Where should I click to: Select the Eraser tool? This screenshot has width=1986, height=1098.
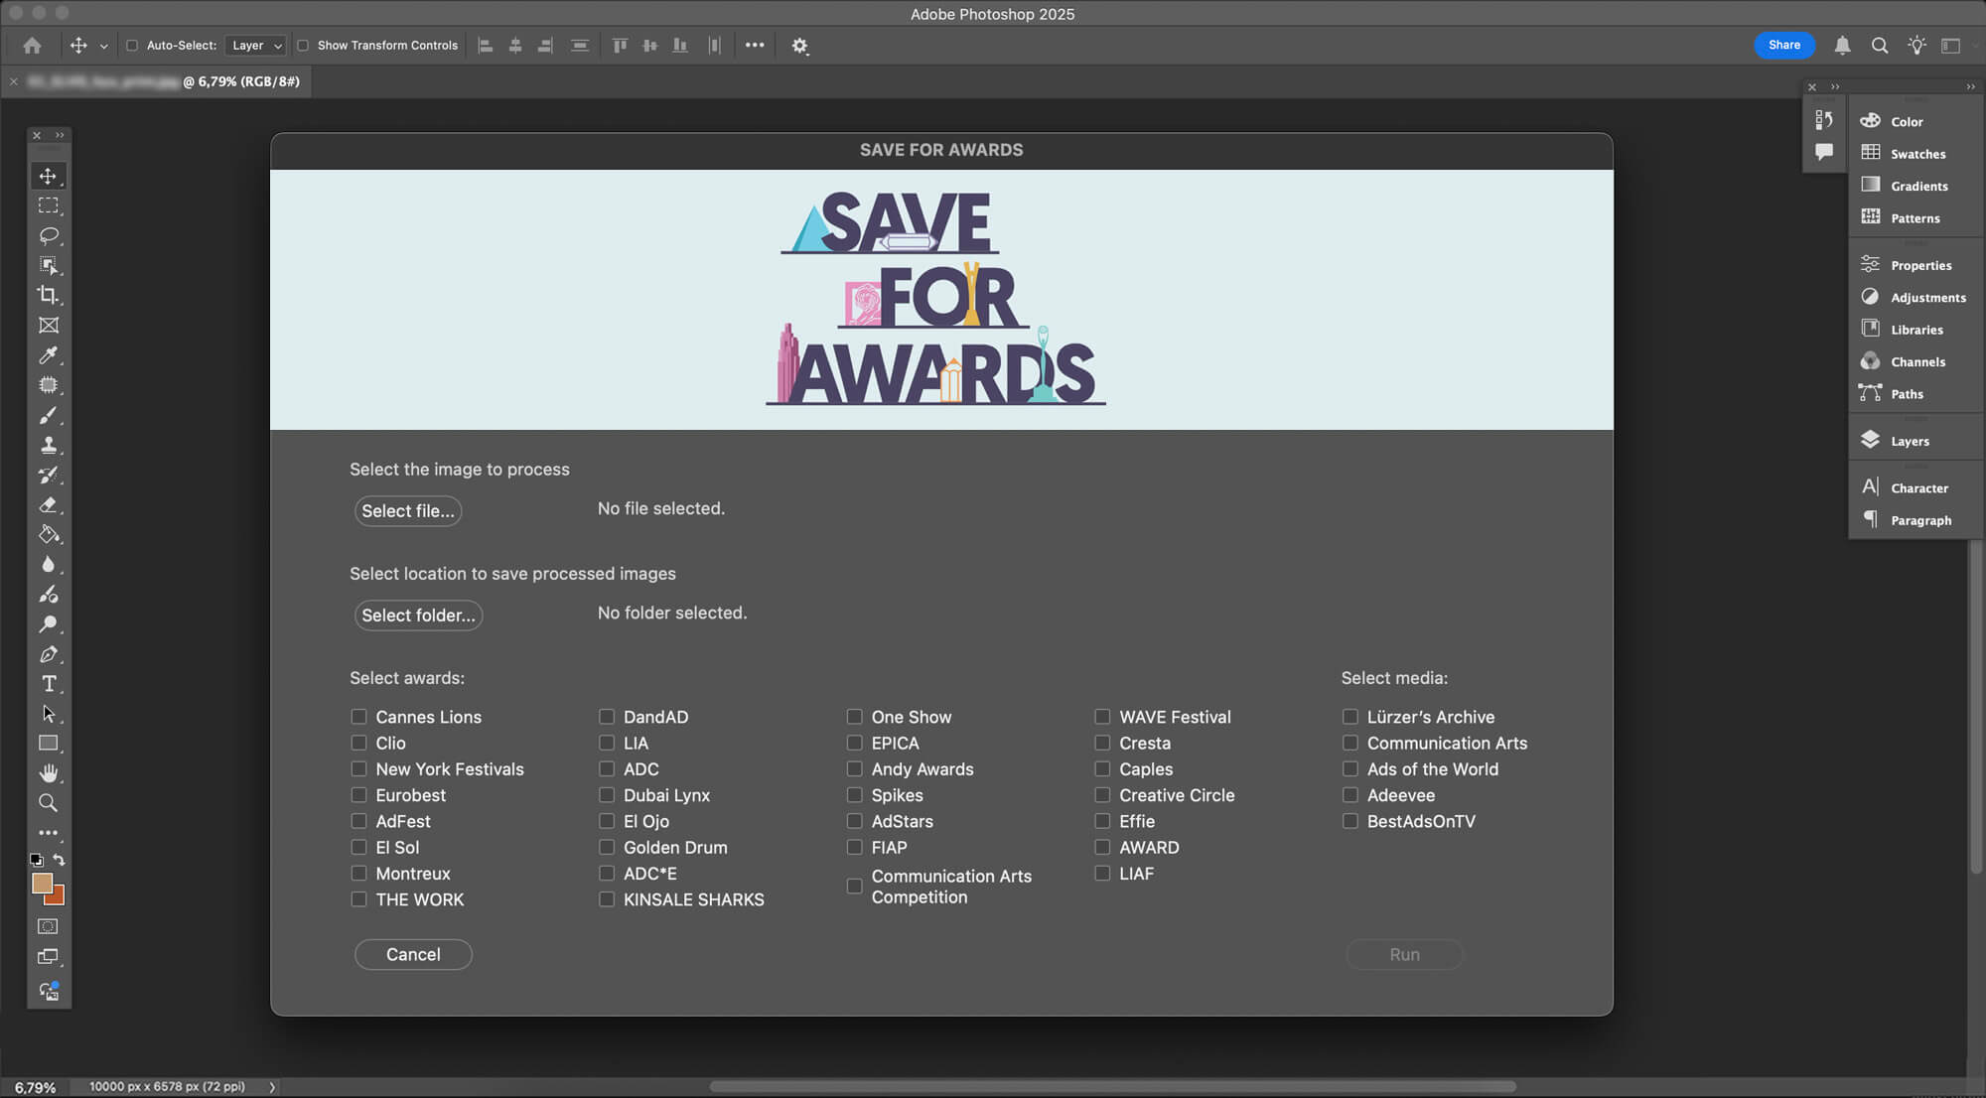(48, 504)
